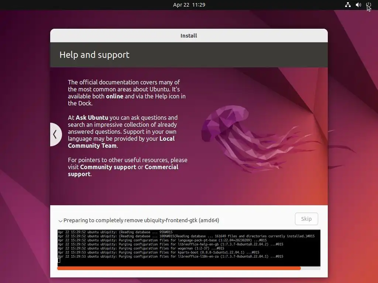Open the power menu icon
Screen dimensions: 378x283
coord(369,5)
